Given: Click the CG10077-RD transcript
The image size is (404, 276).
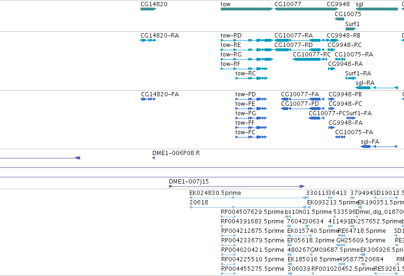Looking at the screenshot, I should coord(300,50).
